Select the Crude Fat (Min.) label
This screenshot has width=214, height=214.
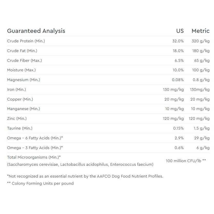[22, 51]
